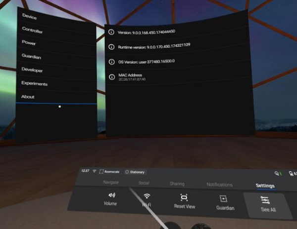Open the Sharing tab
This screenshot has height=229, width=297.
177,184
